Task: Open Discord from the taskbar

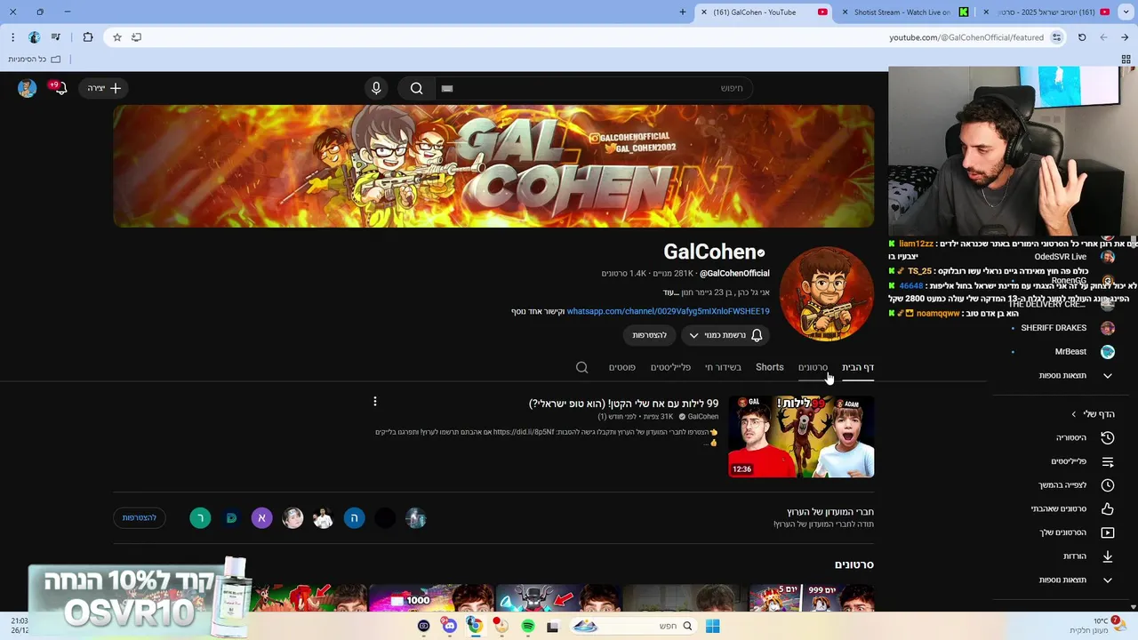Action: (449, 626)
